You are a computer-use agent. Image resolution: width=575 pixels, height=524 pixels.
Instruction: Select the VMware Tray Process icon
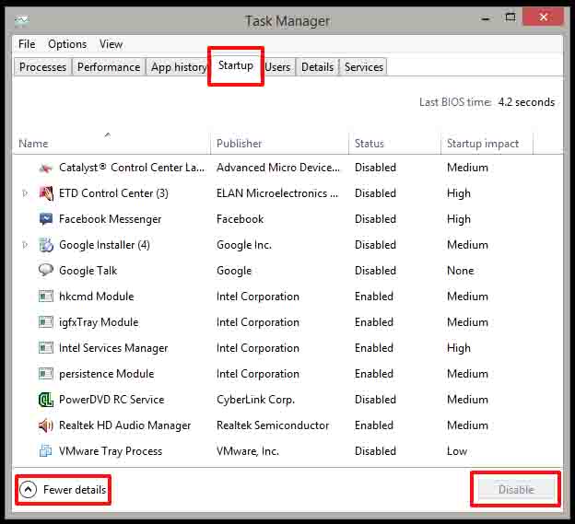(x=46, y=451)
